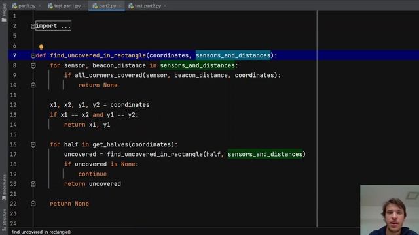Click 'return uncovered' on line 20

pos(92,184)
